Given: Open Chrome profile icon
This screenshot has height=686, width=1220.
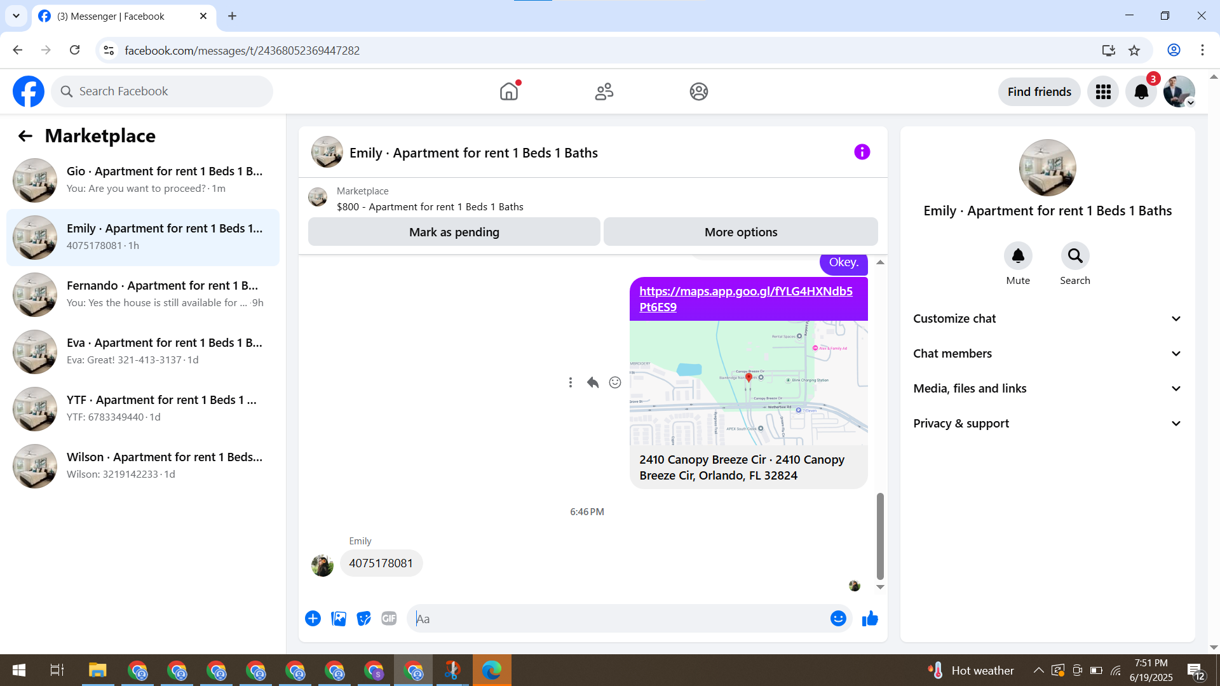Looking at the screenshot, I should pyautogui.click(x=1174, y=50).
